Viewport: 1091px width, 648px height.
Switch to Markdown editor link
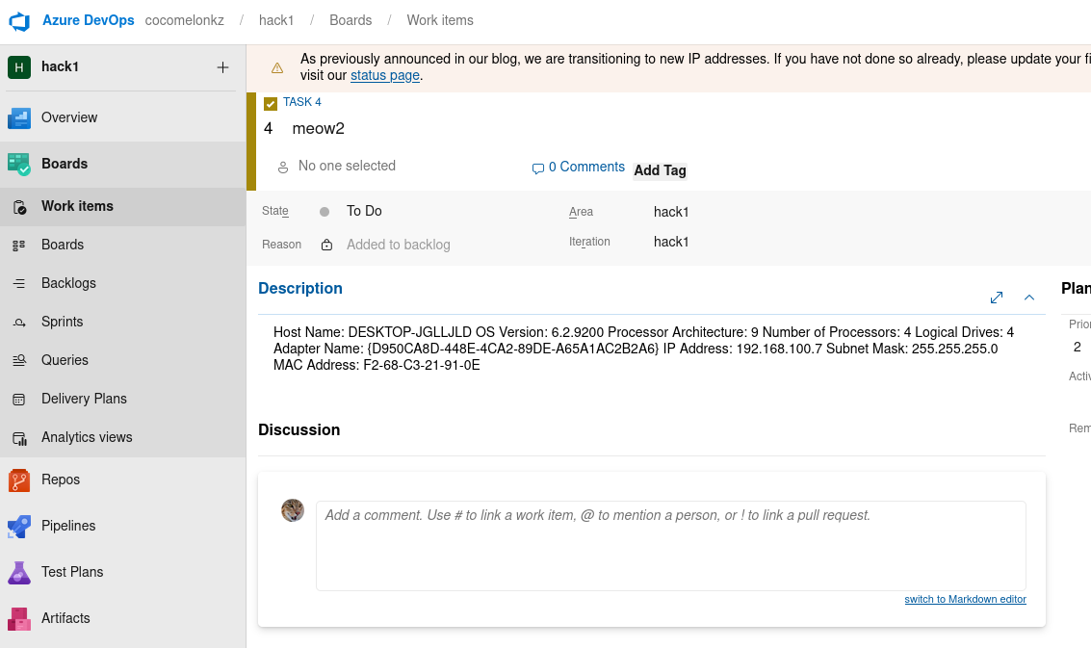[x=965, y=599]
